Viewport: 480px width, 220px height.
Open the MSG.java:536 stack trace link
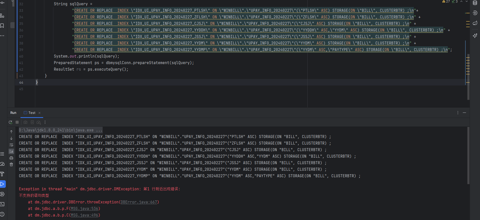pyautogui.click(x=85, y=209)
